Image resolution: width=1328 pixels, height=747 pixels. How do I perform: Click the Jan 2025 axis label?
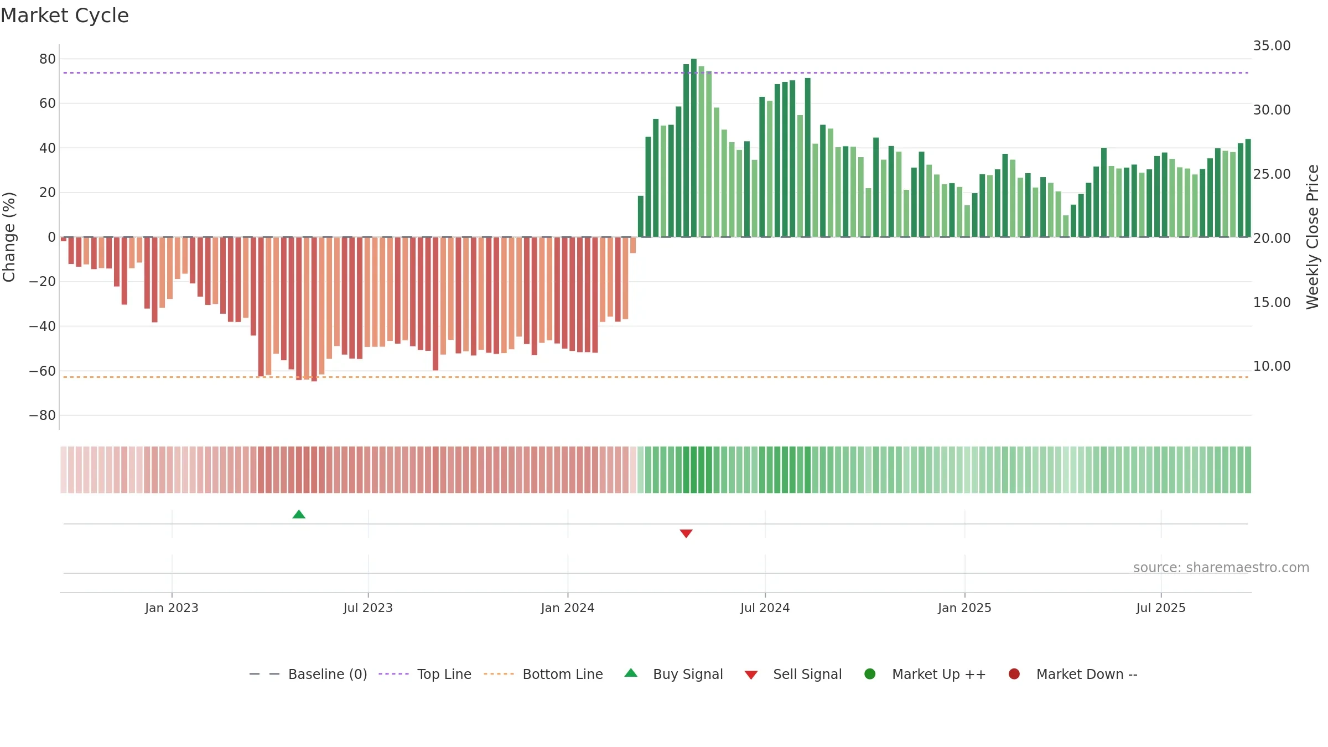[964, 608]
